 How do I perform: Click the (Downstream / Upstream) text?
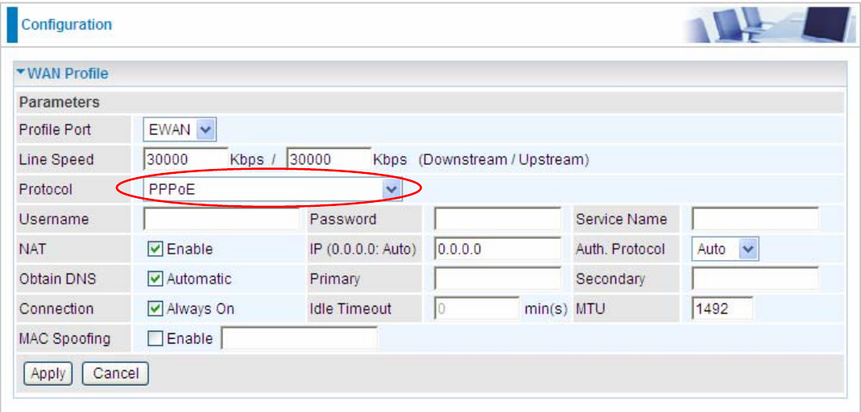click(503, 159)
